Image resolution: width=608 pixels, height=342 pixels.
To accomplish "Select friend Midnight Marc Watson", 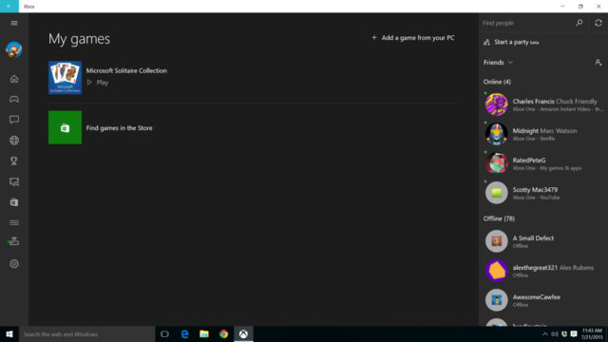I will [x=542, y=134].
